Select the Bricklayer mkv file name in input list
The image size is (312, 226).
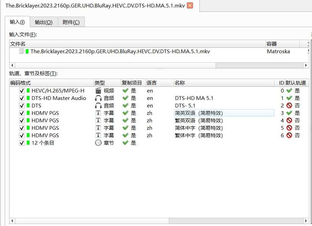pyautogui.click(x=120, y=51)
